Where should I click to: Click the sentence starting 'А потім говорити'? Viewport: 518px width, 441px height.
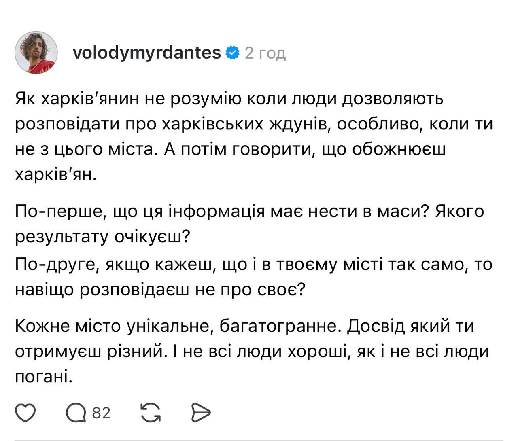pos(304,150)
